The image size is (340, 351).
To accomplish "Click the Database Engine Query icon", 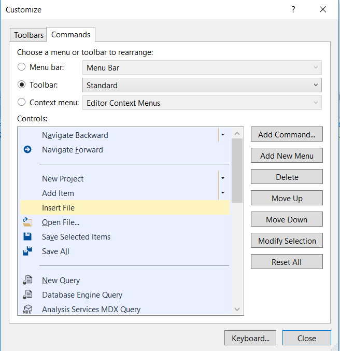I will [27, 295].
